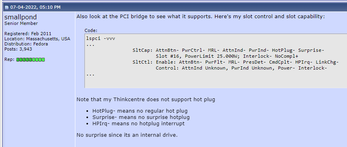The width and height of the screenshot is (347, 147).
Task: Click the post status icon beside the date
Action: (7, 8)
